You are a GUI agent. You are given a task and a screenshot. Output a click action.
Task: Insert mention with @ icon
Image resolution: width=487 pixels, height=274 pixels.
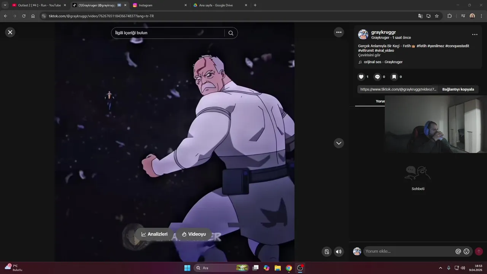tap(458, 252)
